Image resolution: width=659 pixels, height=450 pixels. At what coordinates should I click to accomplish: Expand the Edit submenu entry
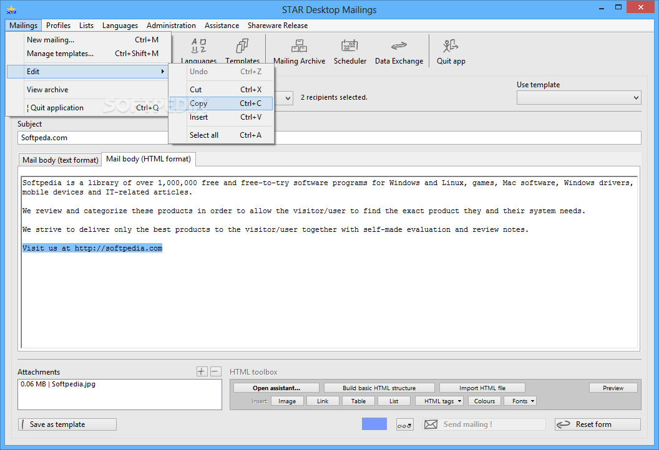tap(87, 71)
